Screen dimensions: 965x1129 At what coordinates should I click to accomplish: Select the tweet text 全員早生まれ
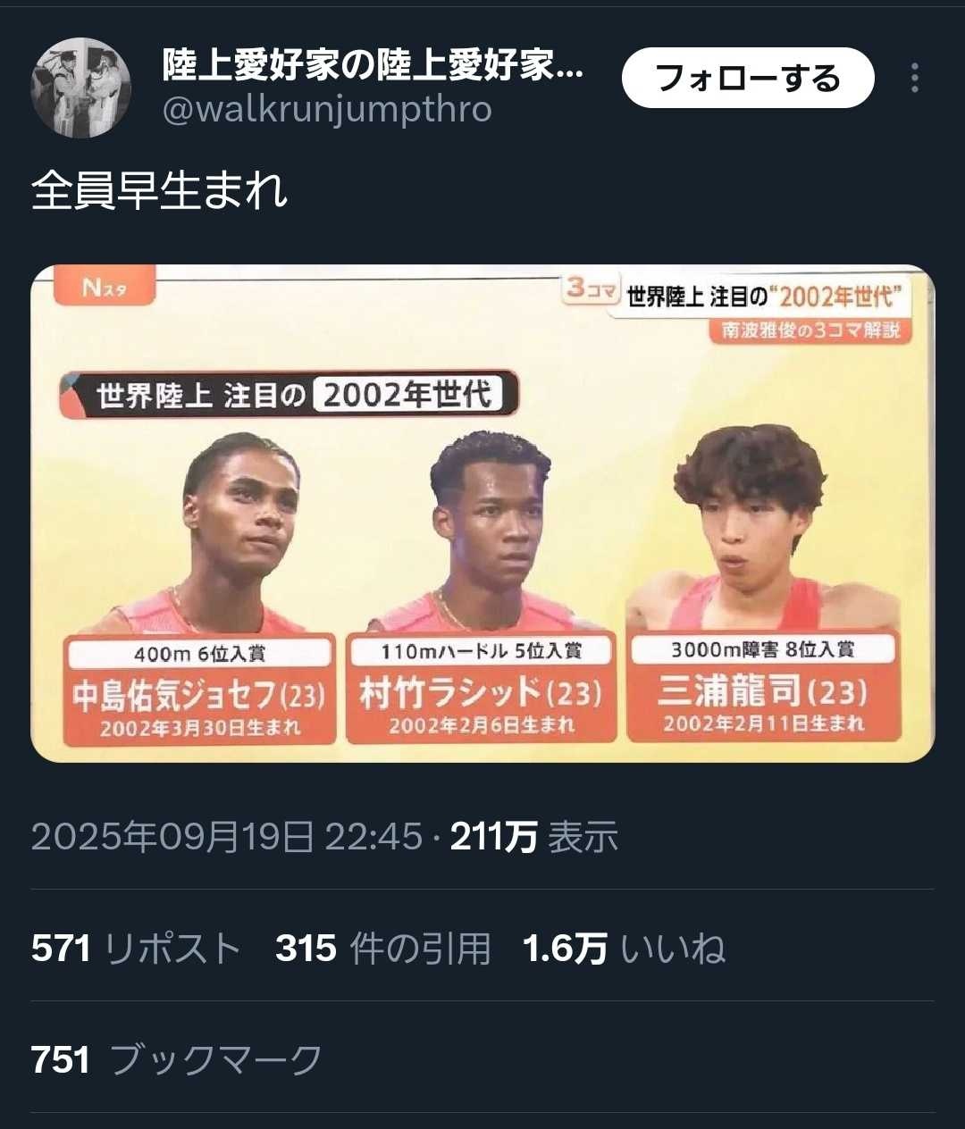click(160, 190)
